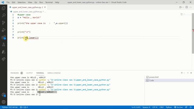The image size is (194, 109).
Task: Open the new terminal launch profile dropdown
Action: (x=184, y=73)
